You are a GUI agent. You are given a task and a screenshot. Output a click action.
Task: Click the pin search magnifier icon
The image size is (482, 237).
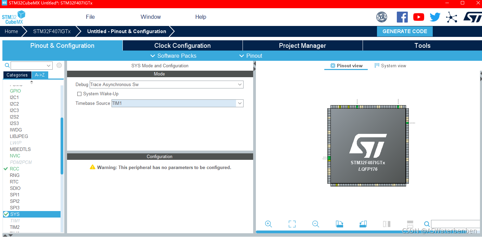(427, 224)
